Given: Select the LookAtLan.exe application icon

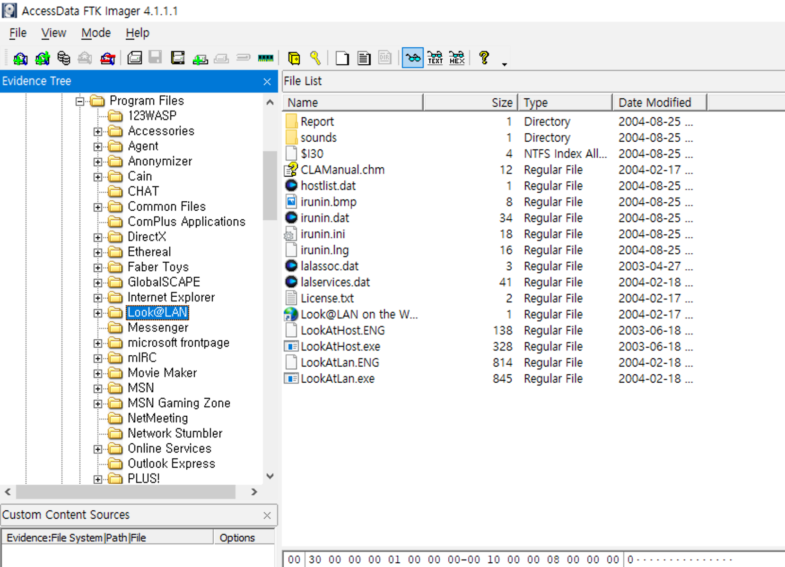Looking at the screenshot, I should coord(291,378).
